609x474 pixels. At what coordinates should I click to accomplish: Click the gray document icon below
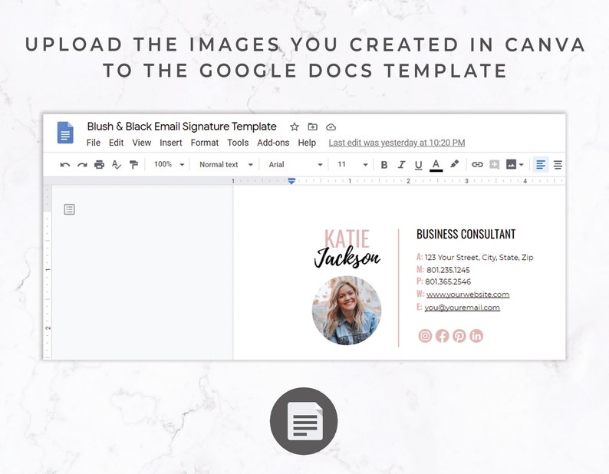[x=304, y=421]
